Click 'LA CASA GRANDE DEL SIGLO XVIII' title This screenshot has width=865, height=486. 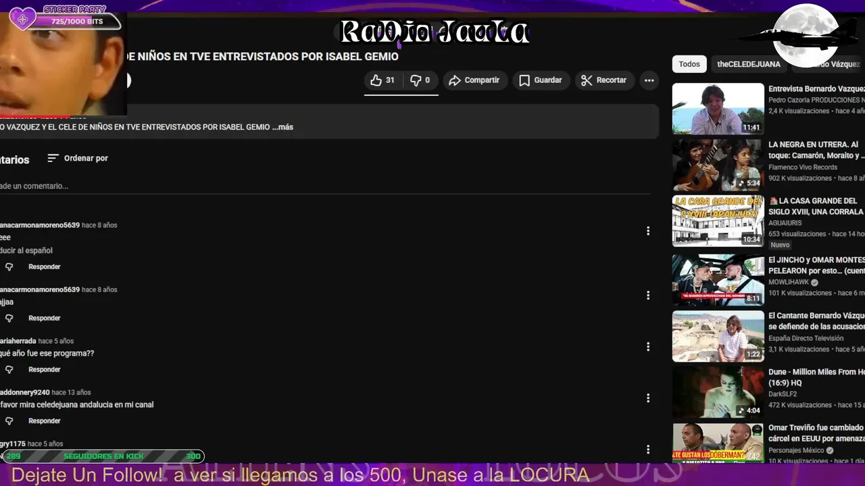pyautogui.click(x=816, y=206)
